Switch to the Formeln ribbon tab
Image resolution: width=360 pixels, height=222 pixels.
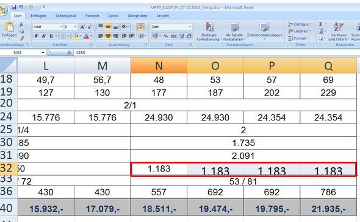(92, 16)
